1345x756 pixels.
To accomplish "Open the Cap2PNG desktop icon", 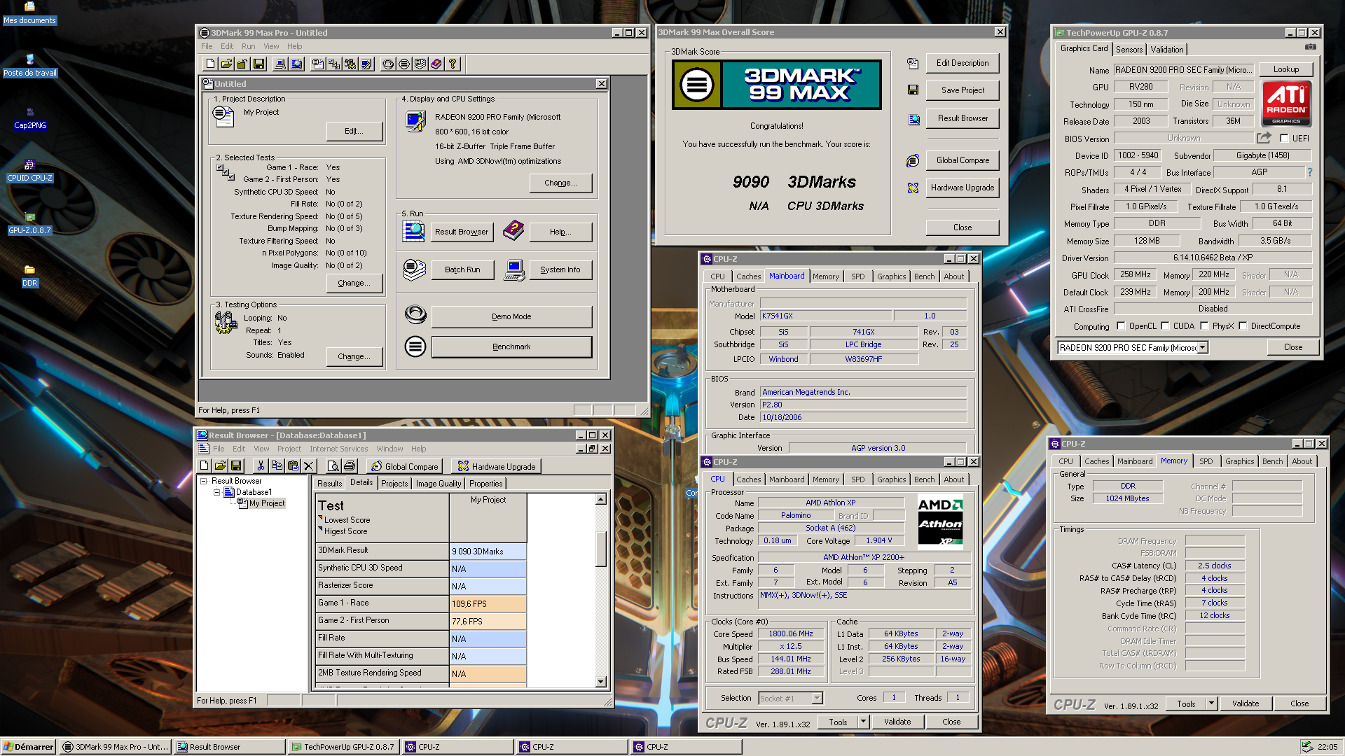I will pos(30,118).
